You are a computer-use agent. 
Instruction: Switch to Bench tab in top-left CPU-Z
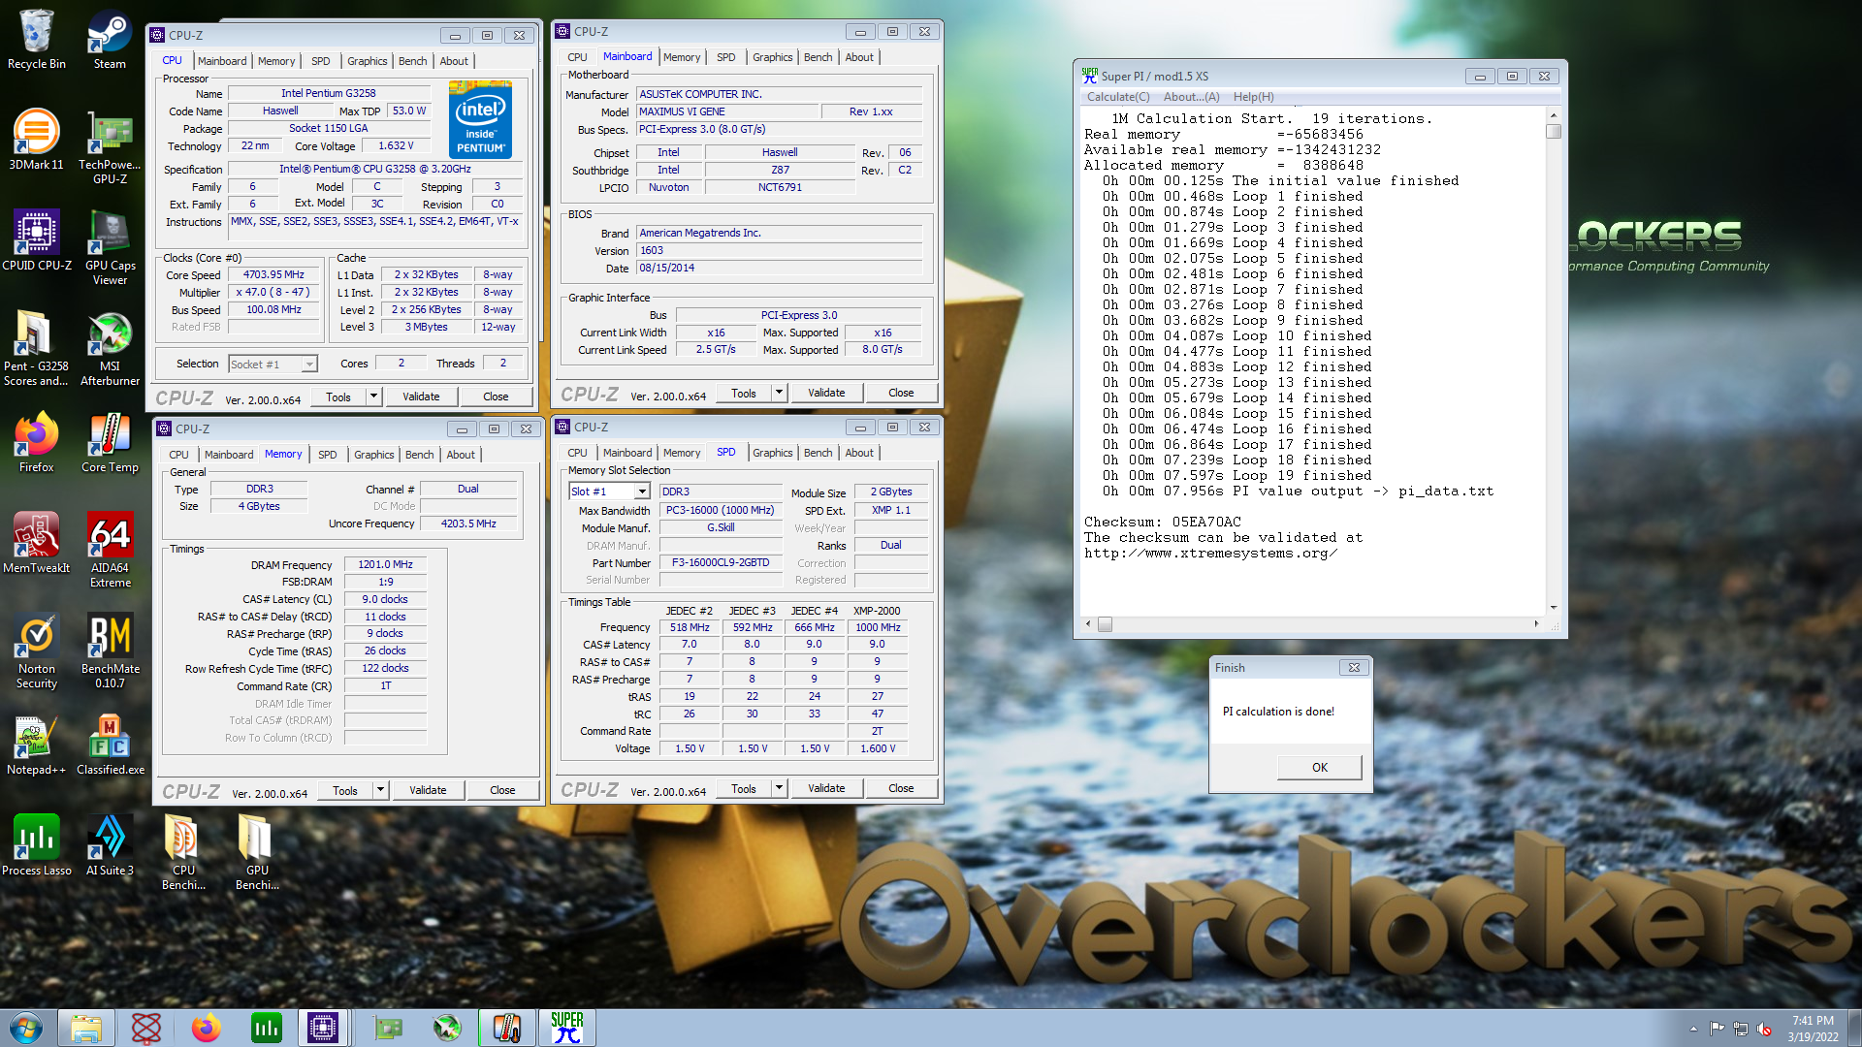[412, 61]
